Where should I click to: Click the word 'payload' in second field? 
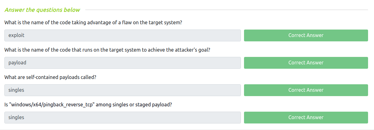(x=17, y=63)
